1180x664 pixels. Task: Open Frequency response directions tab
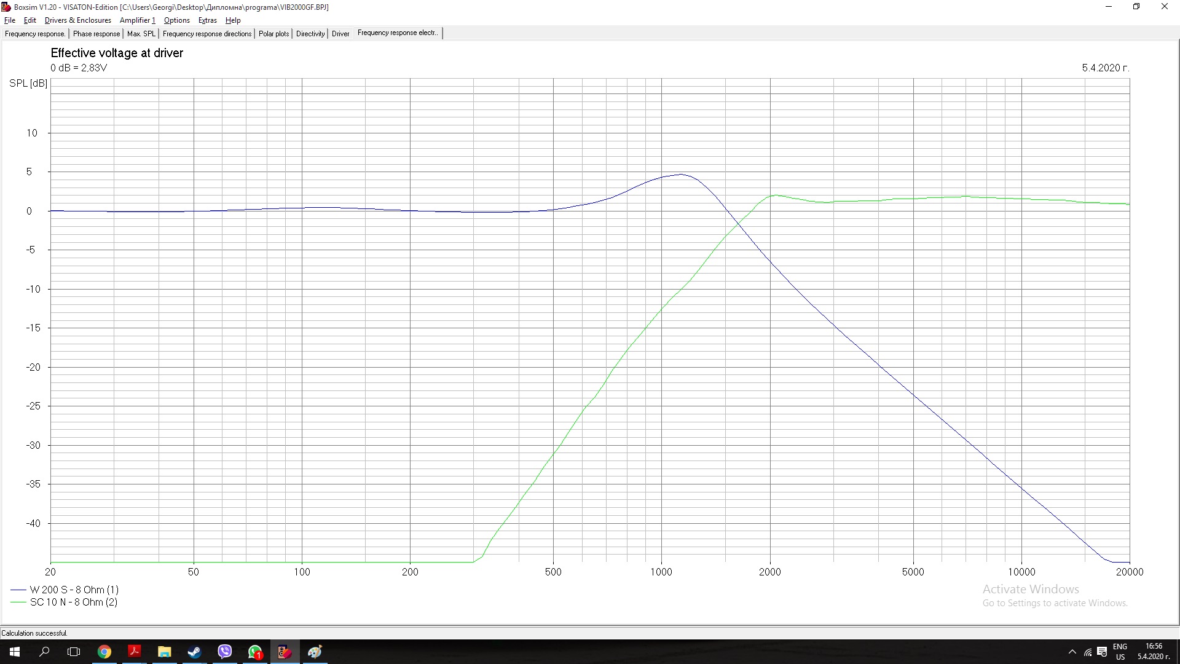207,34
